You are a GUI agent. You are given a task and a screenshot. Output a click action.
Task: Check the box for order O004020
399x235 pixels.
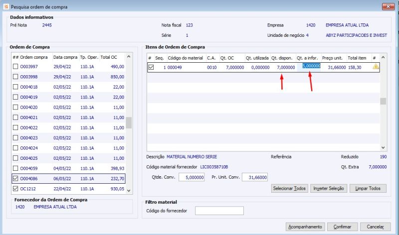click(x=15, y=107)
